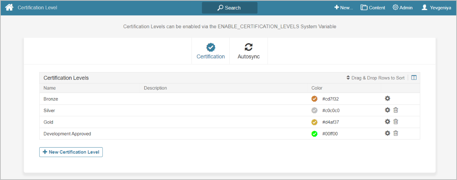Open the Content section
457x180 pixels.
point(373,8)
